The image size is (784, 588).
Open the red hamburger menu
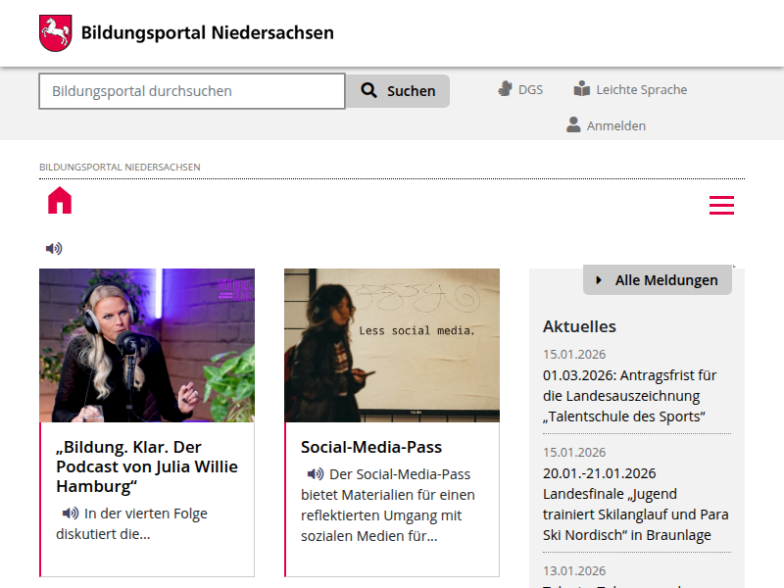721,205
